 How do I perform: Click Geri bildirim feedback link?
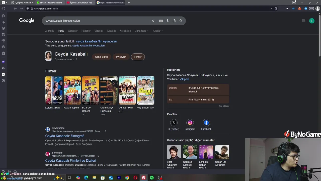point(224,106)
